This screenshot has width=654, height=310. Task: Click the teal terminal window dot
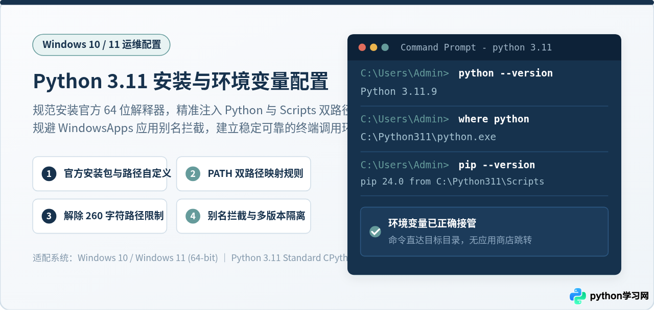point(385,47)
